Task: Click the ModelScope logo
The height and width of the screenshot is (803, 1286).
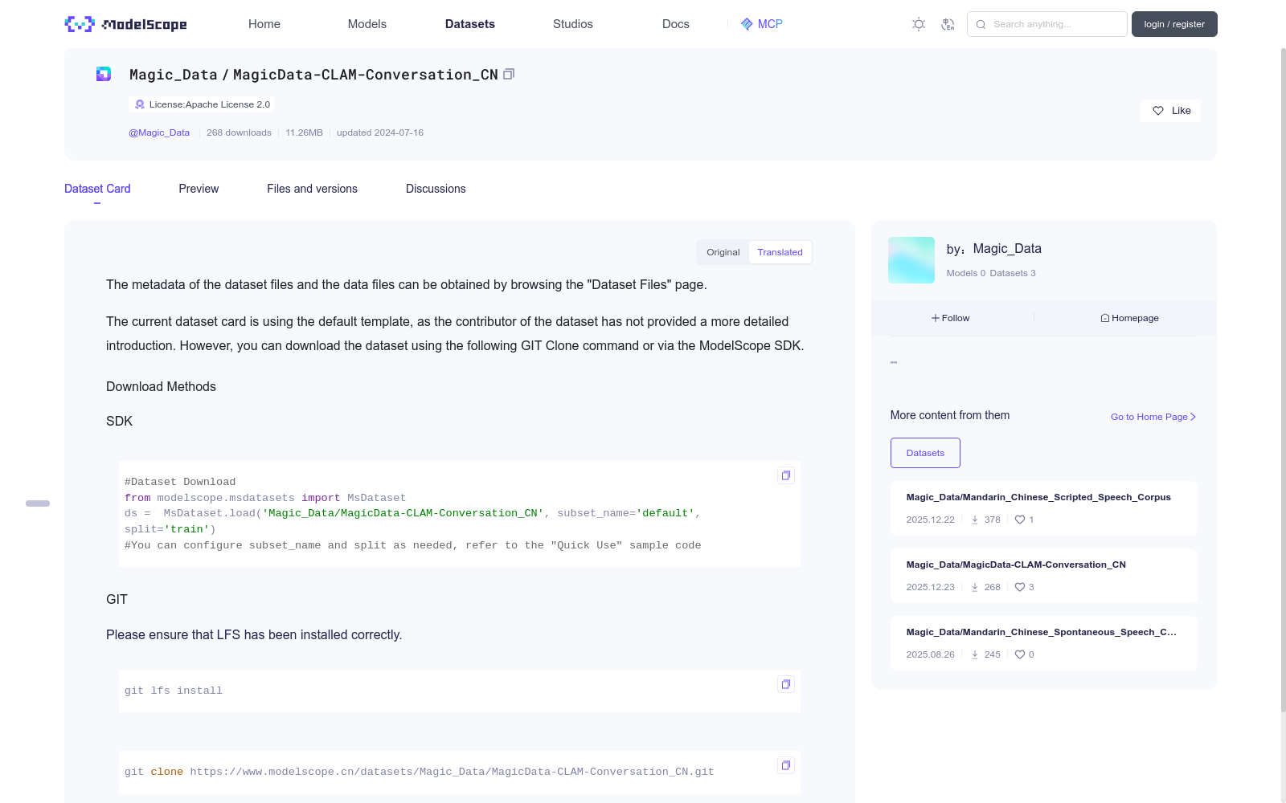Action: 125,24
